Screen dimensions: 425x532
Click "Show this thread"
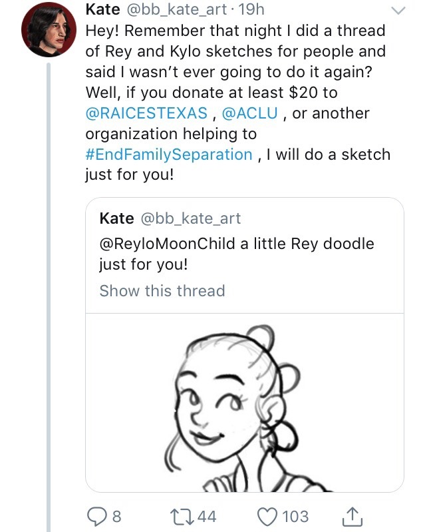tap(162, 291)
